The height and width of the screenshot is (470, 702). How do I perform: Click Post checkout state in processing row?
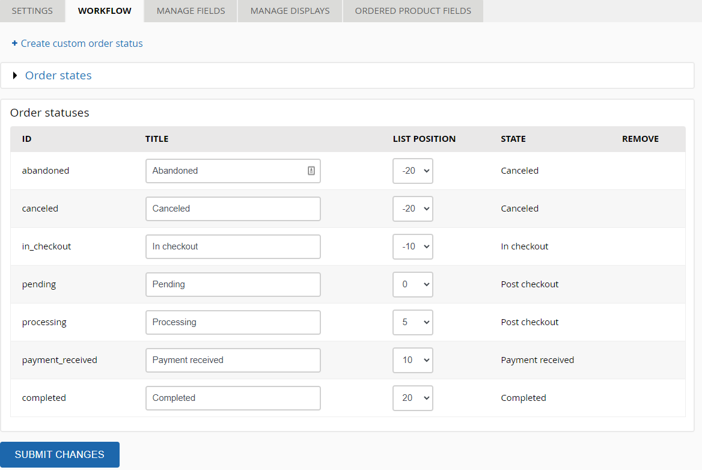[x=530, y=322]
